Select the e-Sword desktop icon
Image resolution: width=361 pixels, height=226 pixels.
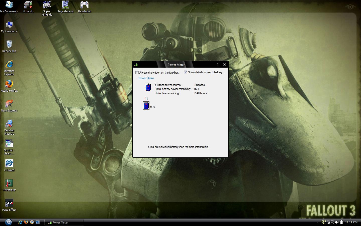9,165
